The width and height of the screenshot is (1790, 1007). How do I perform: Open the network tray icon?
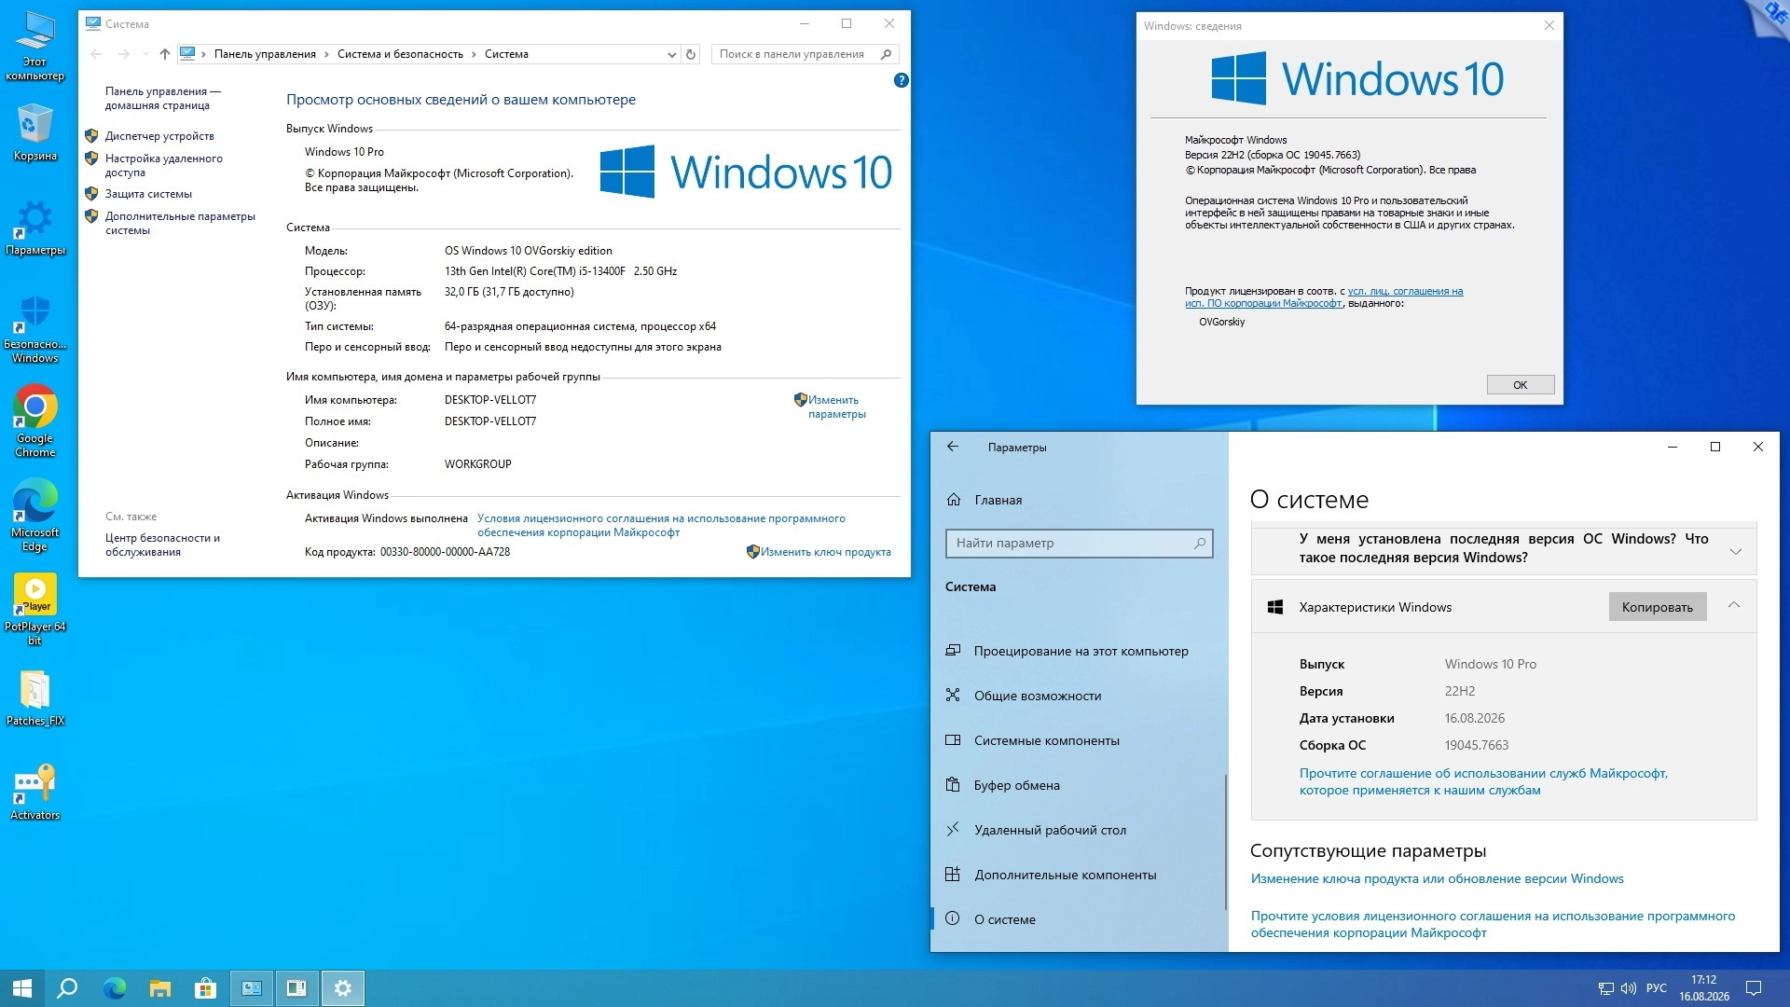point(1605,988)
